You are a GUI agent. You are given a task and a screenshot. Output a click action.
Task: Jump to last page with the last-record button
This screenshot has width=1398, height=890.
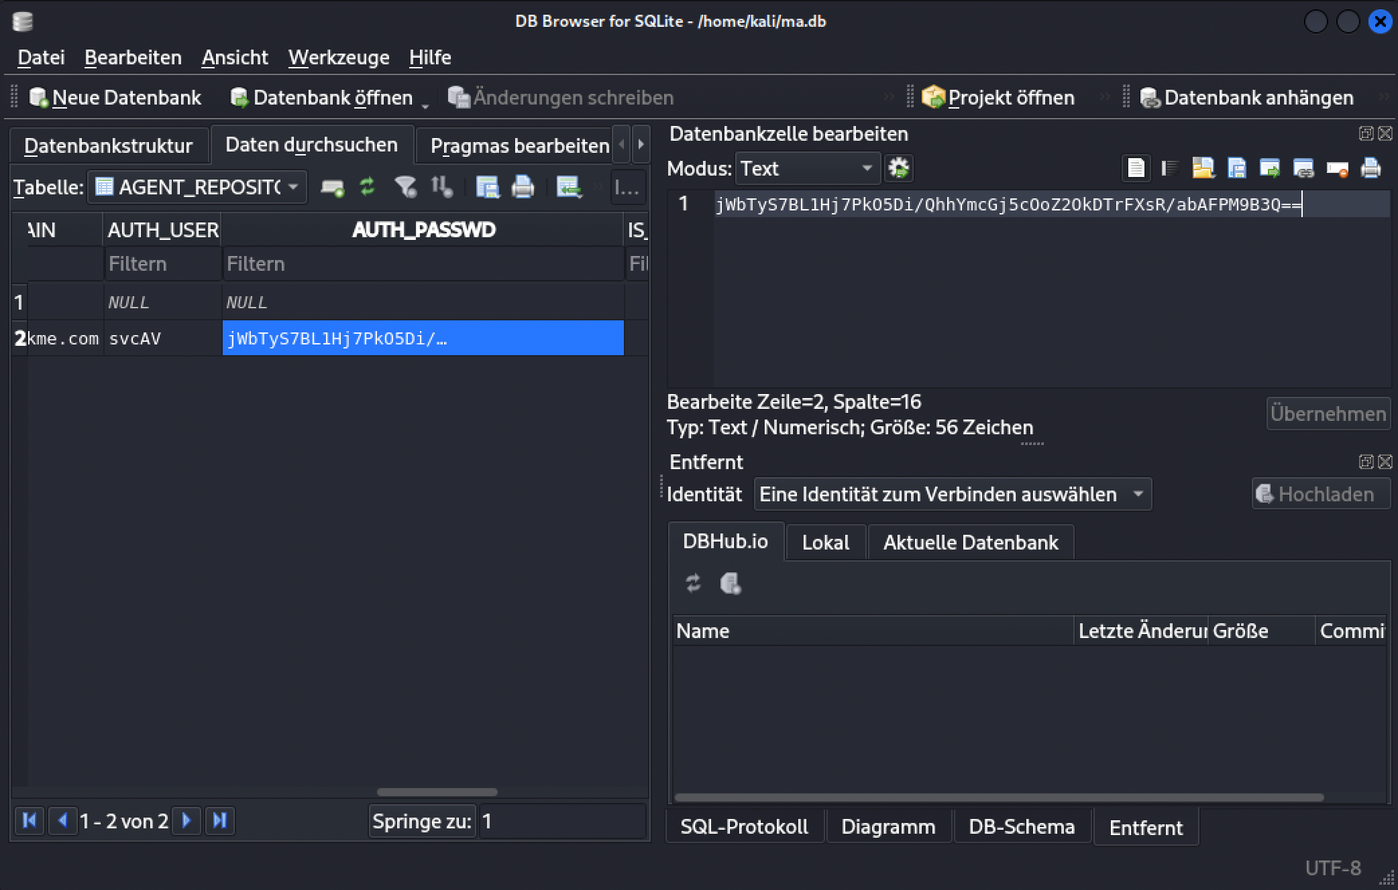(219, 820)
